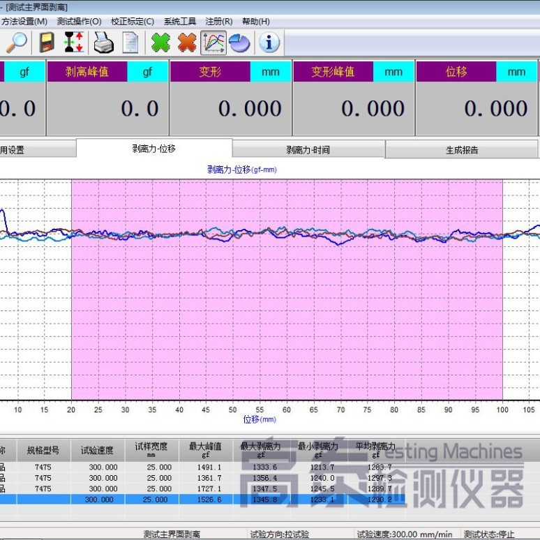Screen dimensions: 540x540
Task: Click the printer icon in toolbar
Action: point(103,43)
